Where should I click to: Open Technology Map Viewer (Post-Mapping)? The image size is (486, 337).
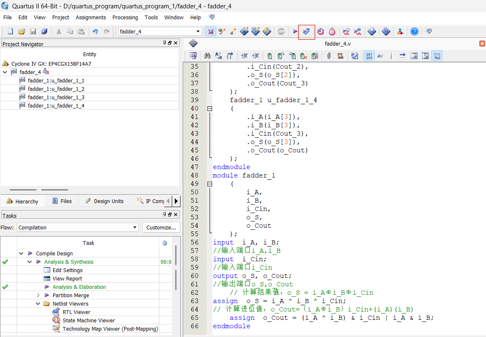110,329
